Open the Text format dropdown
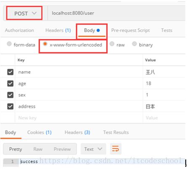 pyautogui.click(x=93, y=149)
